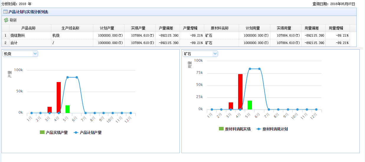Viewport: 365px width, 162px height.
Task: Toggle the 原材料消耗计划 legend line
Action: point(272,129)
